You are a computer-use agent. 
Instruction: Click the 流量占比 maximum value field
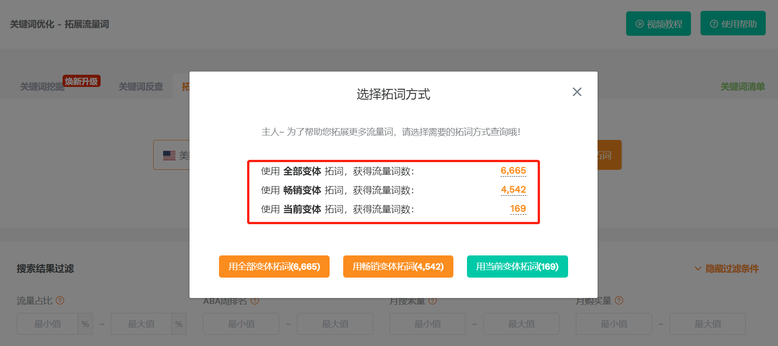141,324
